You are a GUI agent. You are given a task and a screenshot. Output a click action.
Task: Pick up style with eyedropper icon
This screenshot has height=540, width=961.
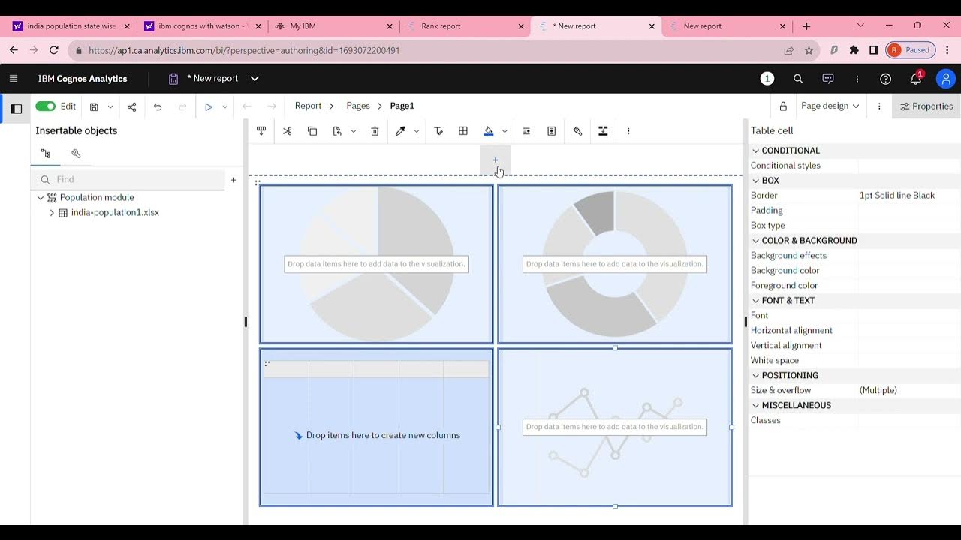(x=400, y=131)
